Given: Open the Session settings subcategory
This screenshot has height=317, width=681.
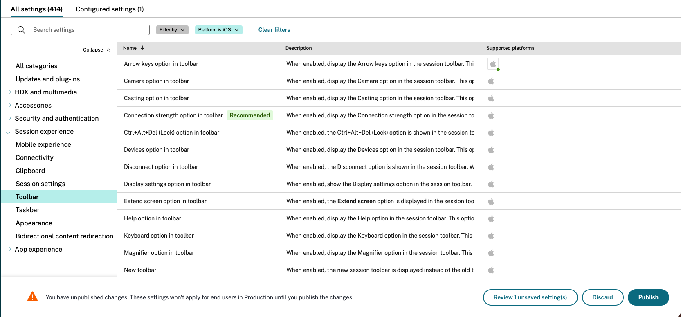Looking at the screenshot, I should pyautogui.click(x=40, y=184).
